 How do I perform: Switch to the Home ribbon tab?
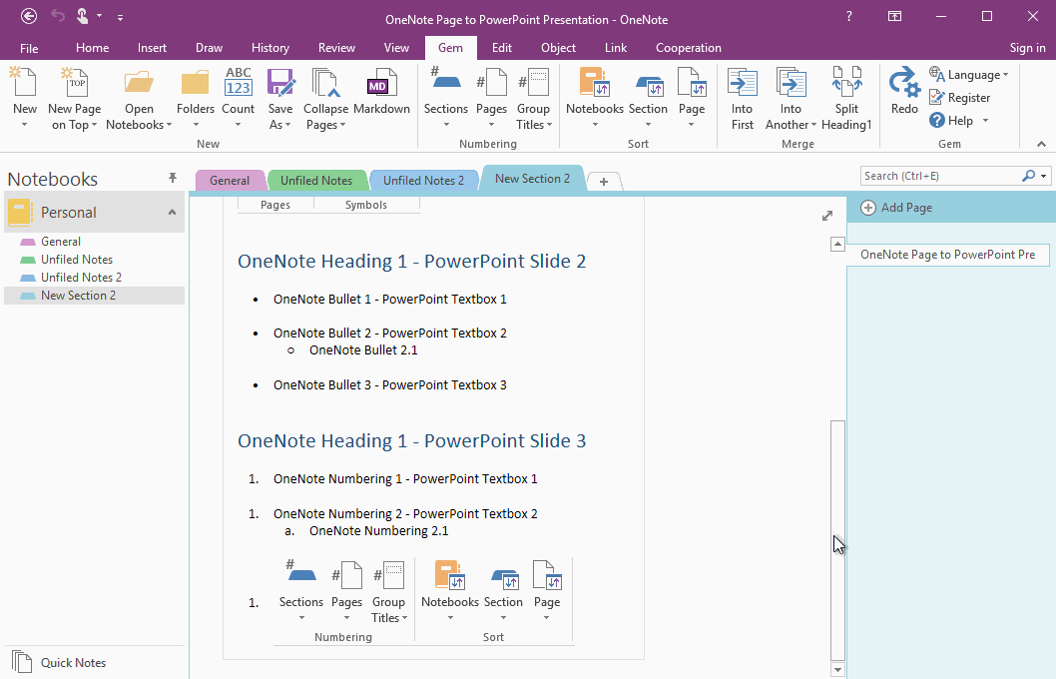click(x=92, y=47)
